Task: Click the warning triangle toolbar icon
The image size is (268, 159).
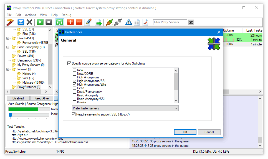Action: point(128,22)
